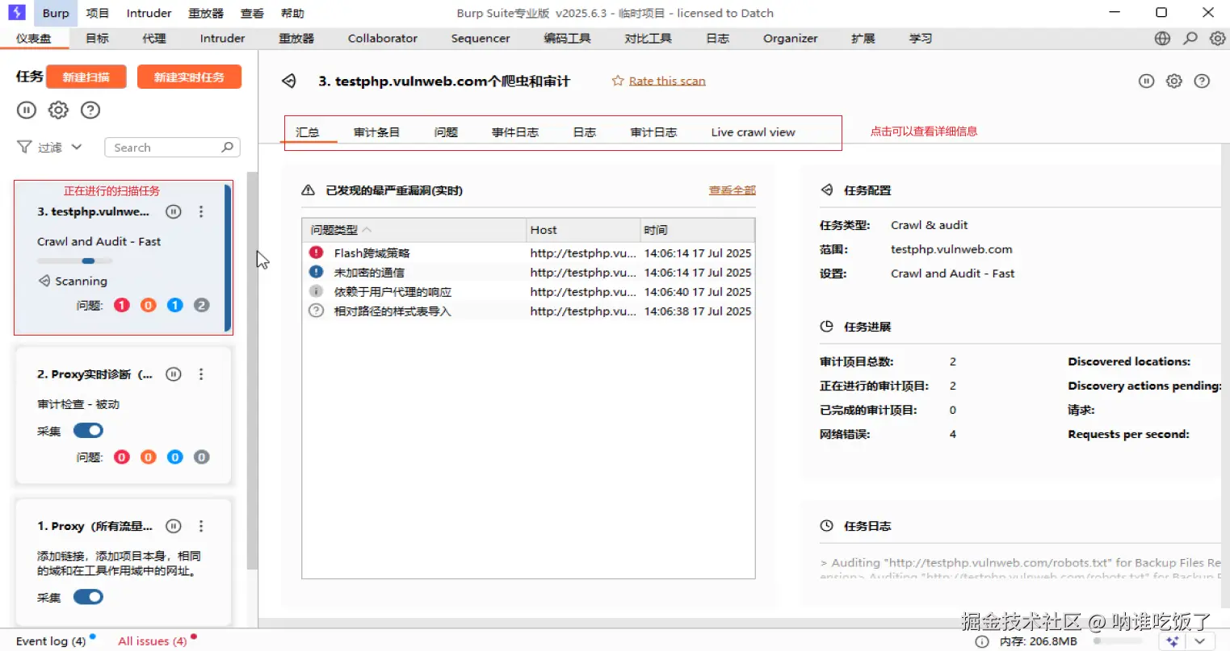
Task: Open more options for task 3 card
Action: pos(201,211)
